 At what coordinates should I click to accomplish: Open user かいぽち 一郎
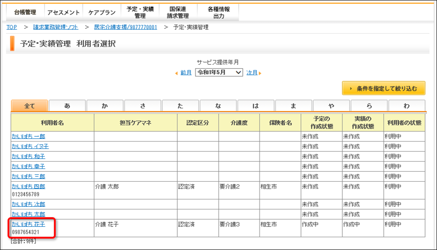pos(29,136)
